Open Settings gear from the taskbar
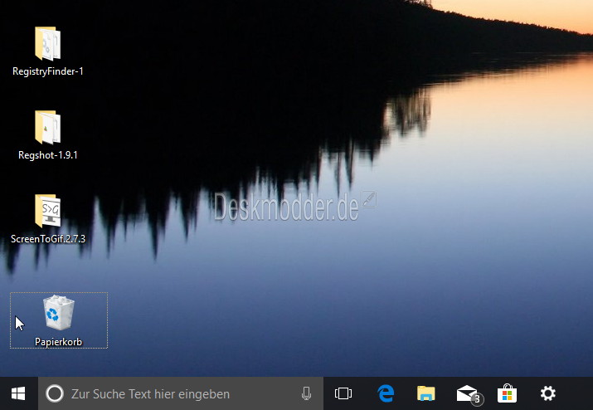Screen dimensions: 593x410 click(x=548, y=393)
